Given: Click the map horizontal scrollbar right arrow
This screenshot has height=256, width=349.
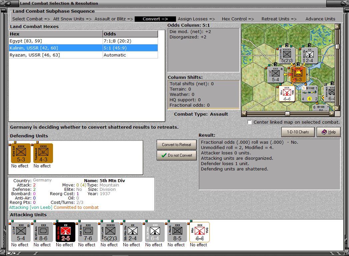Looking at the screenshot, I should coord(332,114).
